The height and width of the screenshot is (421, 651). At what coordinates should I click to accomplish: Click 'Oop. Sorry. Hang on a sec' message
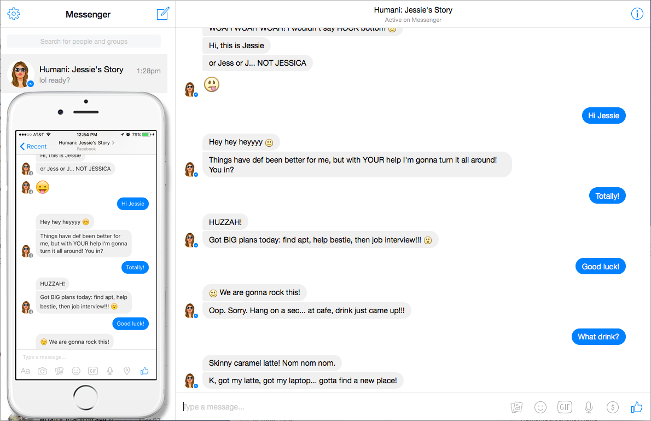(306, 310)
